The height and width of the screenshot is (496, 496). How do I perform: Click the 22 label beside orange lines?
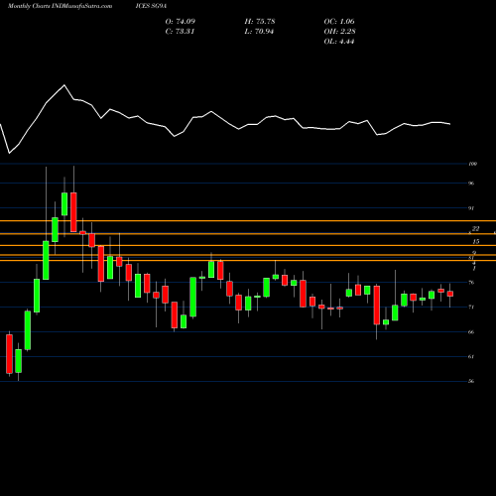(475, 228)
